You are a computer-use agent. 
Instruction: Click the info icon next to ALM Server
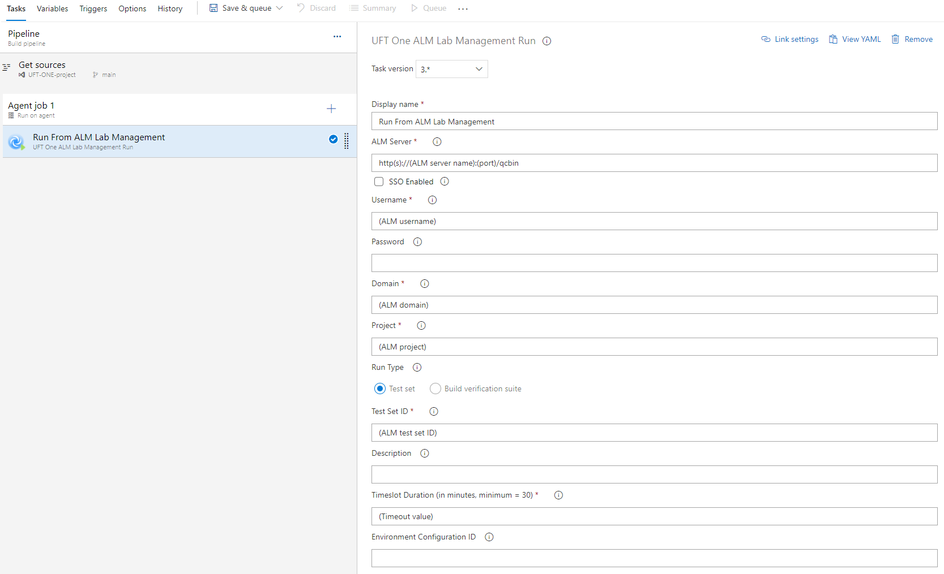point(437,142)
